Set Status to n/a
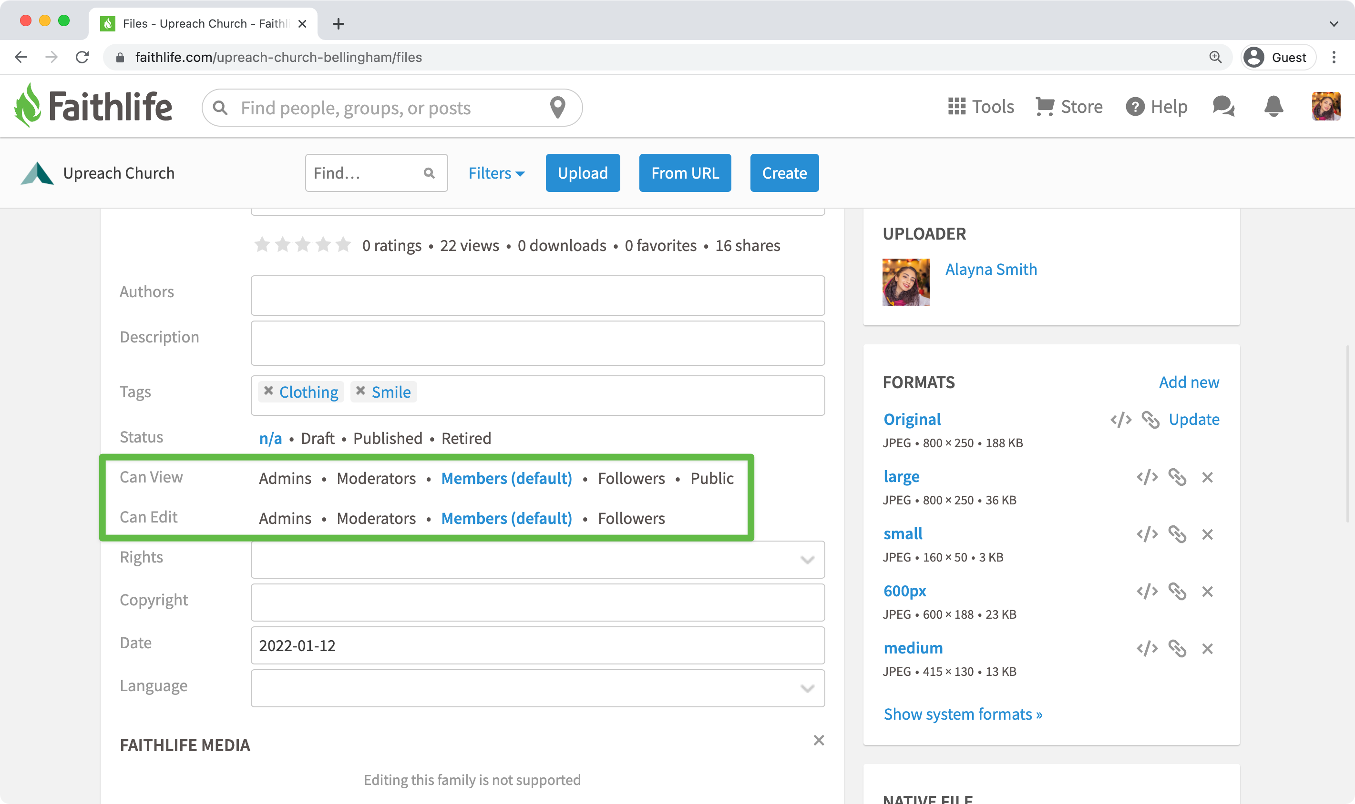Screen dimensions: 1355x804 tap(270, 438)
